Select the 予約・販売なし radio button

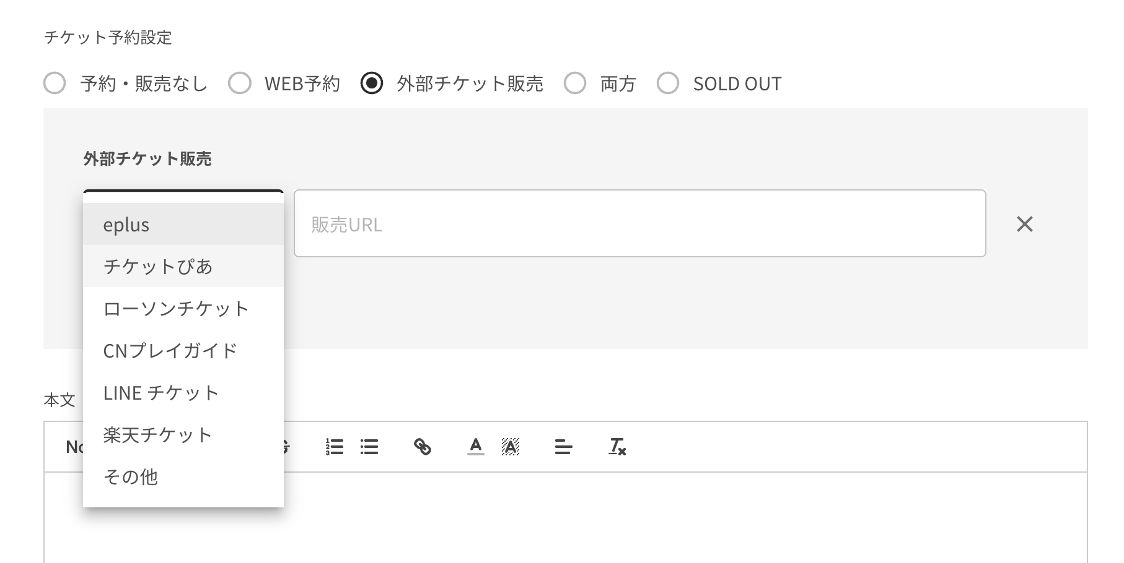click(x=55, y=83)
